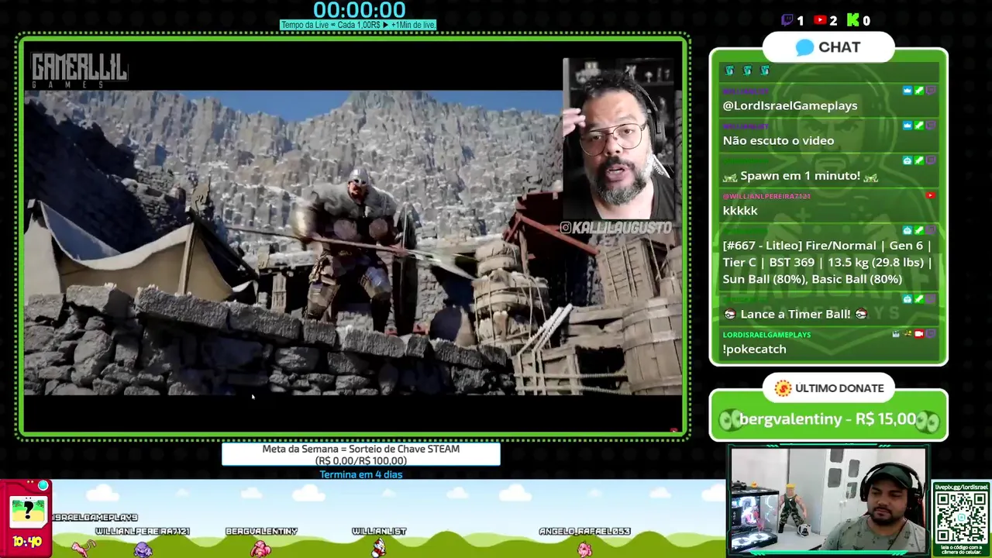The width and height of the screenshot is (992, 558).
Task: Click the BERGVALENTINY name label in the Pokémon strip
Action: pos(261,532)
